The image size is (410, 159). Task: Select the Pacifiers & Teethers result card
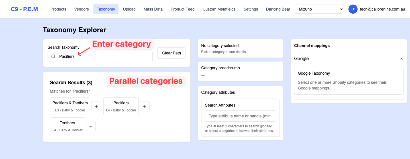coord(70,106)
